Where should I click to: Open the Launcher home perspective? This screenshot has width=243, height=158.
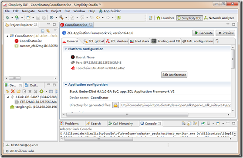pyautogui.click(x=165, y=18)
